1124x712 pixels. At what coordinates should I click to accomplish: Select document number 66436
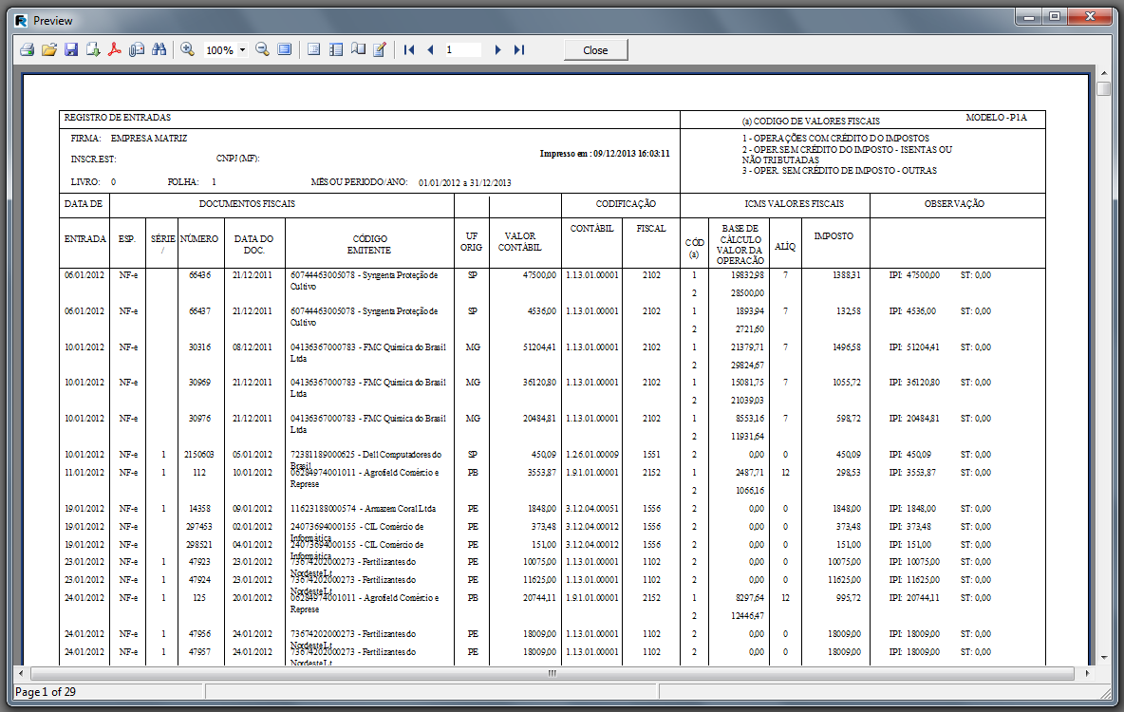point(200,275)
